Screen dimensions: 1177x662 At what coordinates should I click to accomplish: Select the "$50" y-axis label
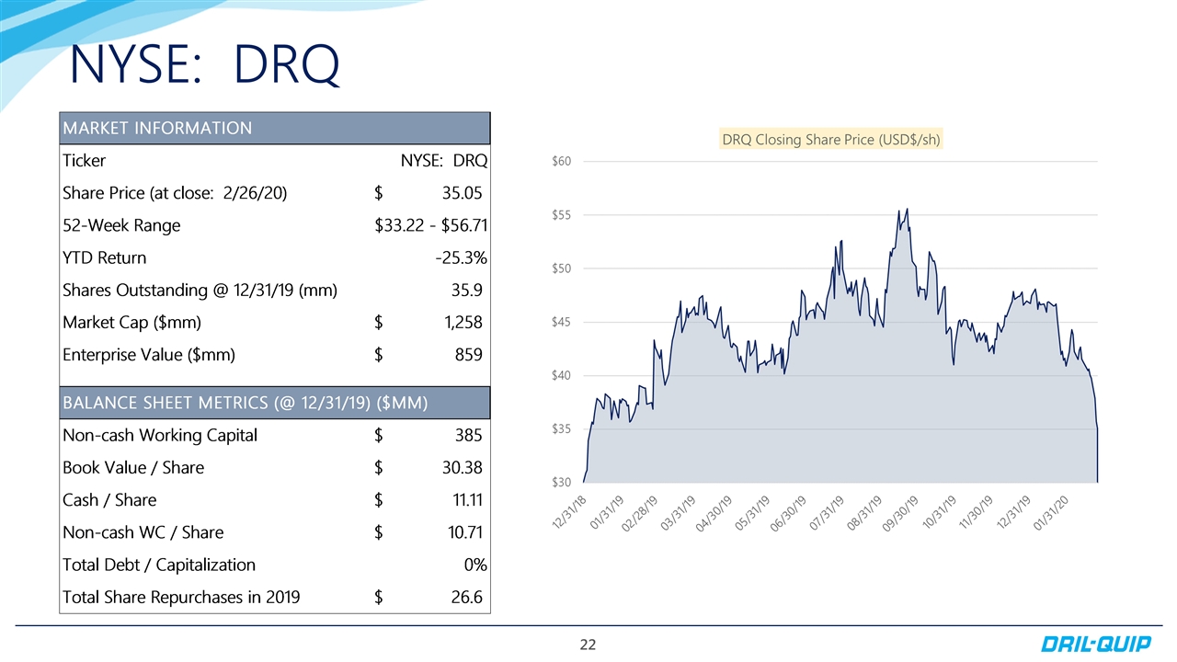click(561, 268)
